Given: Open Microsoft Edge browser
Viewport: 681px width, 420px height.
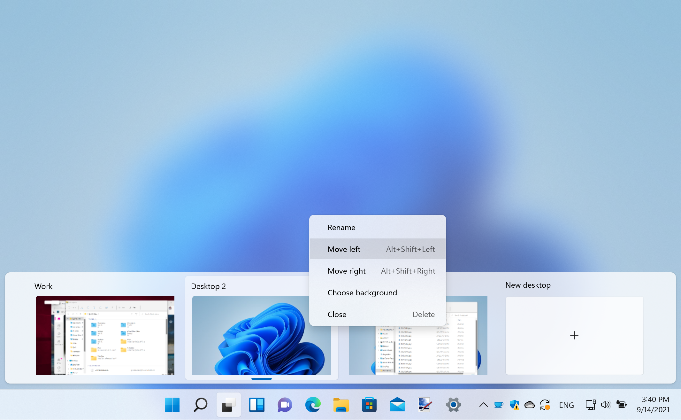Looking at the screenshot, I should pyautogui.click(x=313, y=405).
